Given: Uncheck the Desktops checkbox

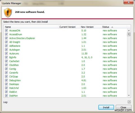Looking at the screenshot, I should (x=6, y=84).
